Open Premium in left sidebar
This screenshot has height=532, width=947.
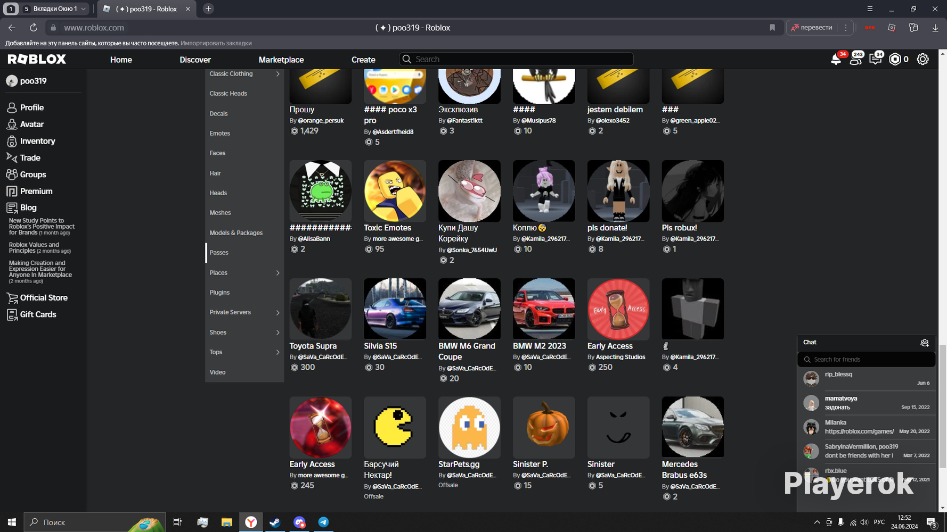click(36, 192)
